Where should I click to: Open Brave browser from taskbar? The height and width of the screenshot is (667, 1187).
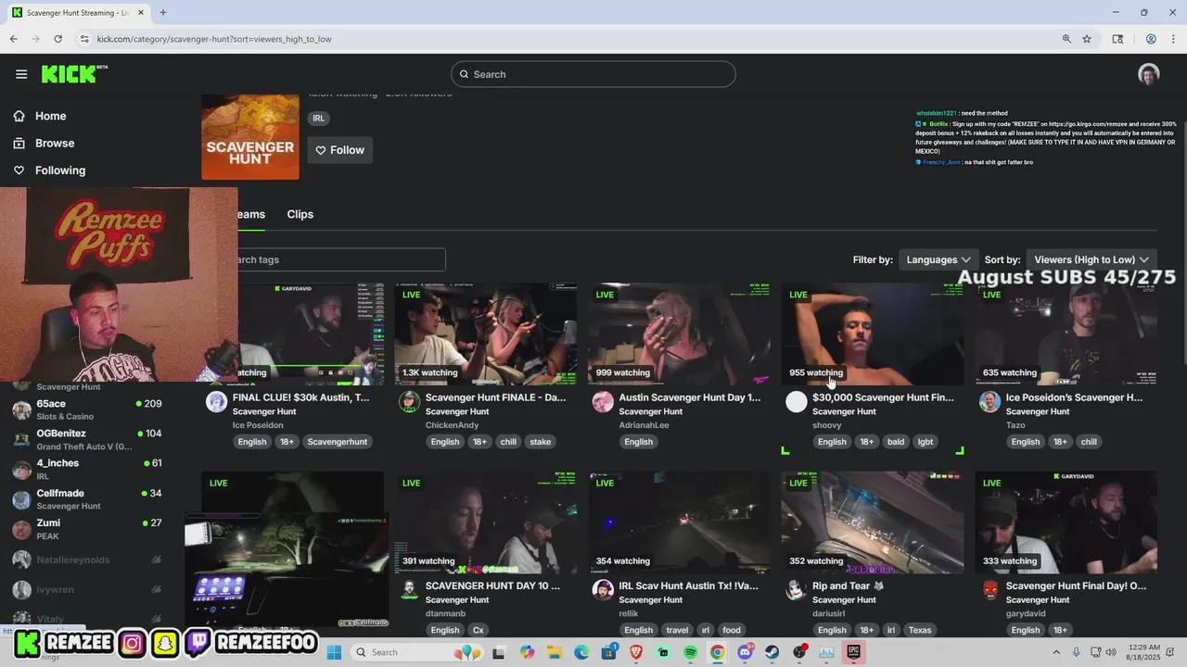(636, 652)
